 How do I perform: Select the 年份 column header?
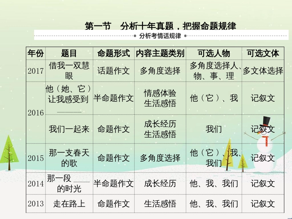click(36, 53)
